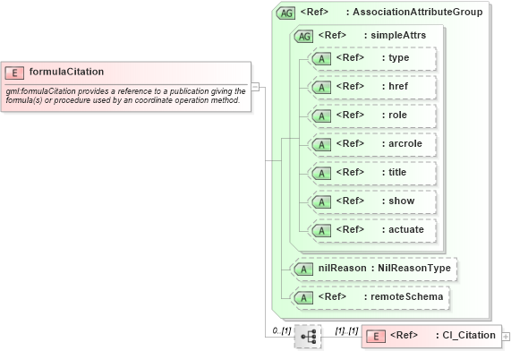
Task: Click the A icon of title attribute
Action: [321, 174]
